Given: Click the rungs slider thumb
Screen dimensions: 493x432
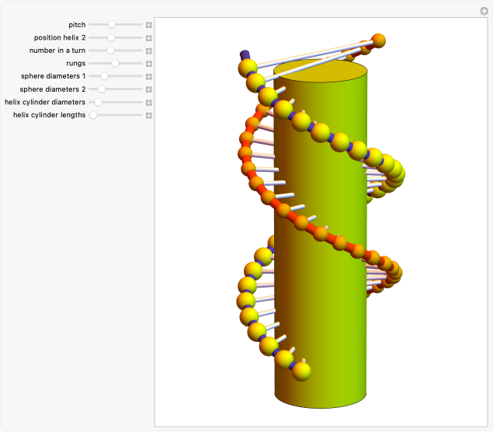Looking at the screenshot, I should (115, 64).
